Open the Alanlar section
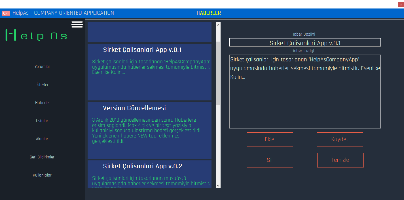404x200 pixels. 42,139
